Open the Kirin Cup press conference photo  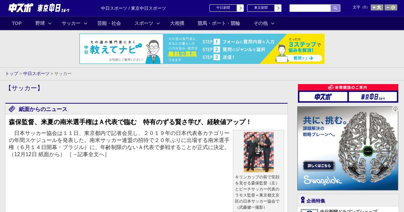259,152
